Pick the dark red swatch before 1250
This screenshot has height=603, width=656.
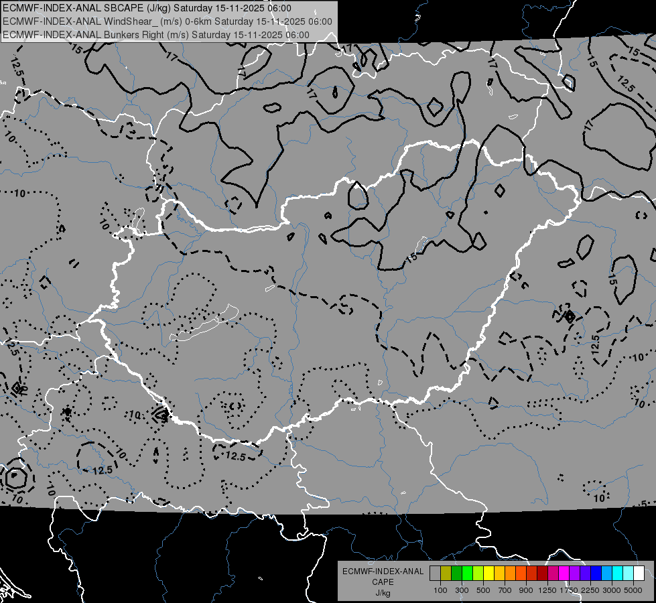click(543, 574)
